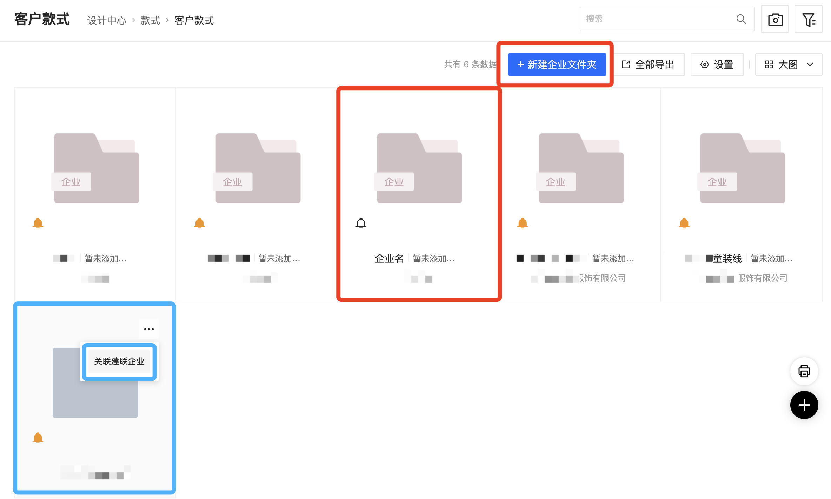This screenshot has height=499, width=831.
Task: Click 新建企业文件夹 button
Action: tap(557, 65)
